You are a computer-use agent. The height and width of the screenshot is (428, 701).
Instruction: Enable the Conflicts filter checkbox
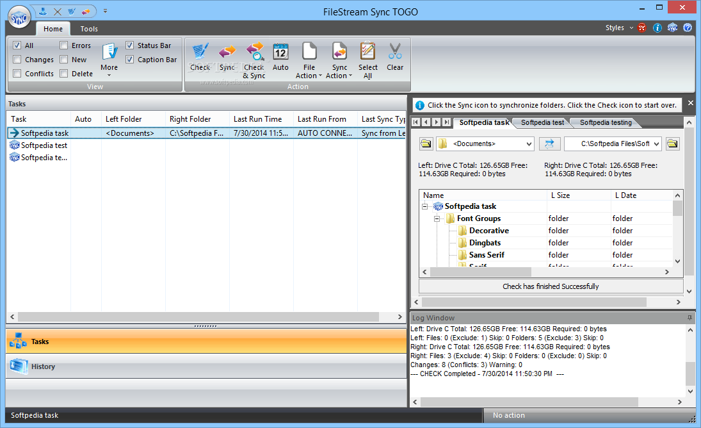coord(17,73)
